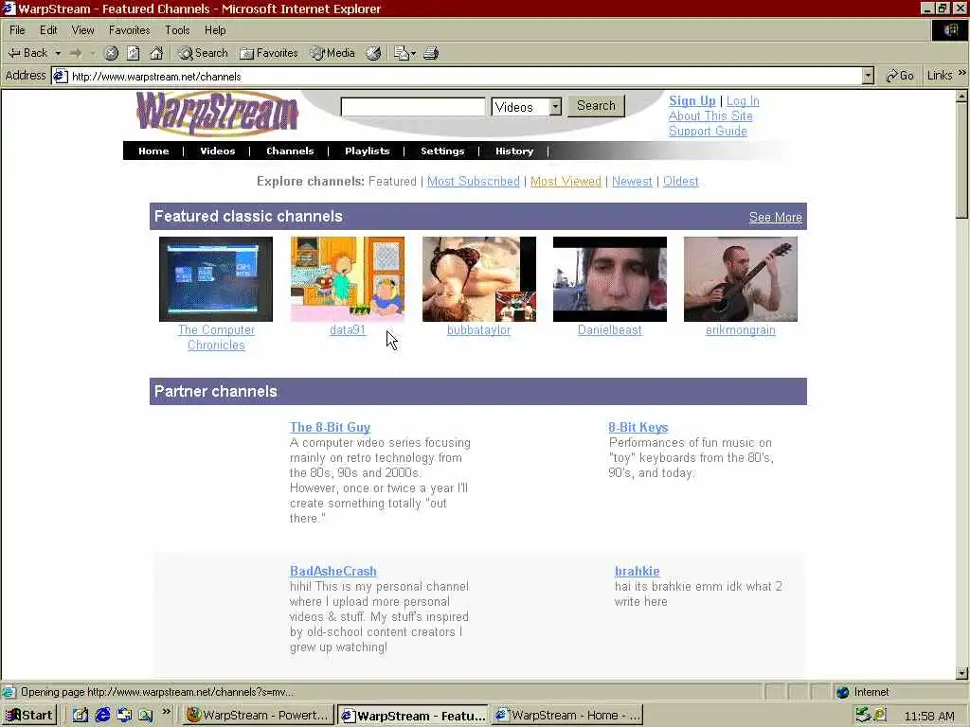
Task: Click the Sign Up link
Action: pos(692,100)
